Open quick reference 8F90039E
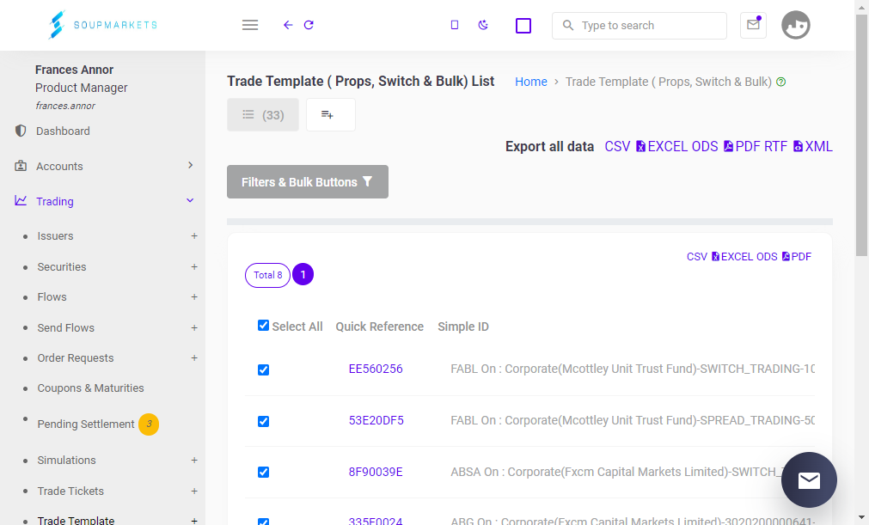The image size is (869, 525). click(376, 472)
